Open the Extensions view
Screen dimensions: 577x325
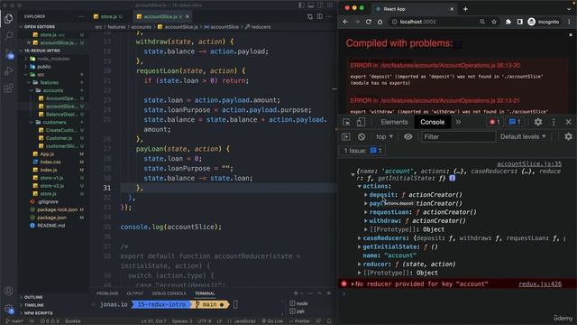point(8,88)
